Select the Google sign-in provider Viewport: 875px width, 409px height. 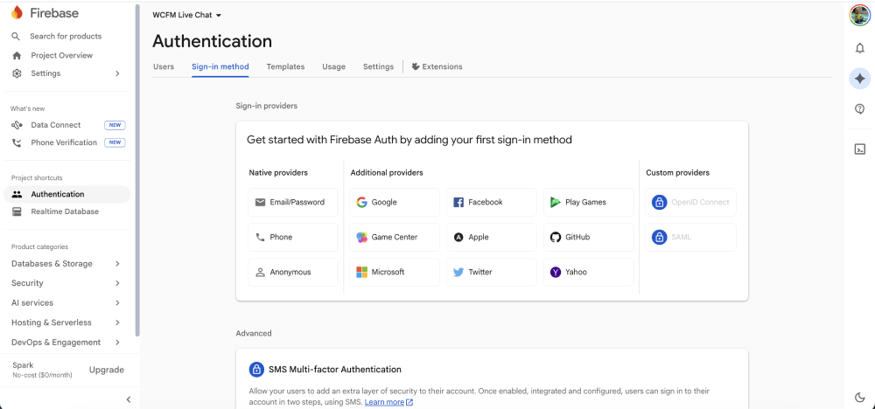click(x=395, y=202)
